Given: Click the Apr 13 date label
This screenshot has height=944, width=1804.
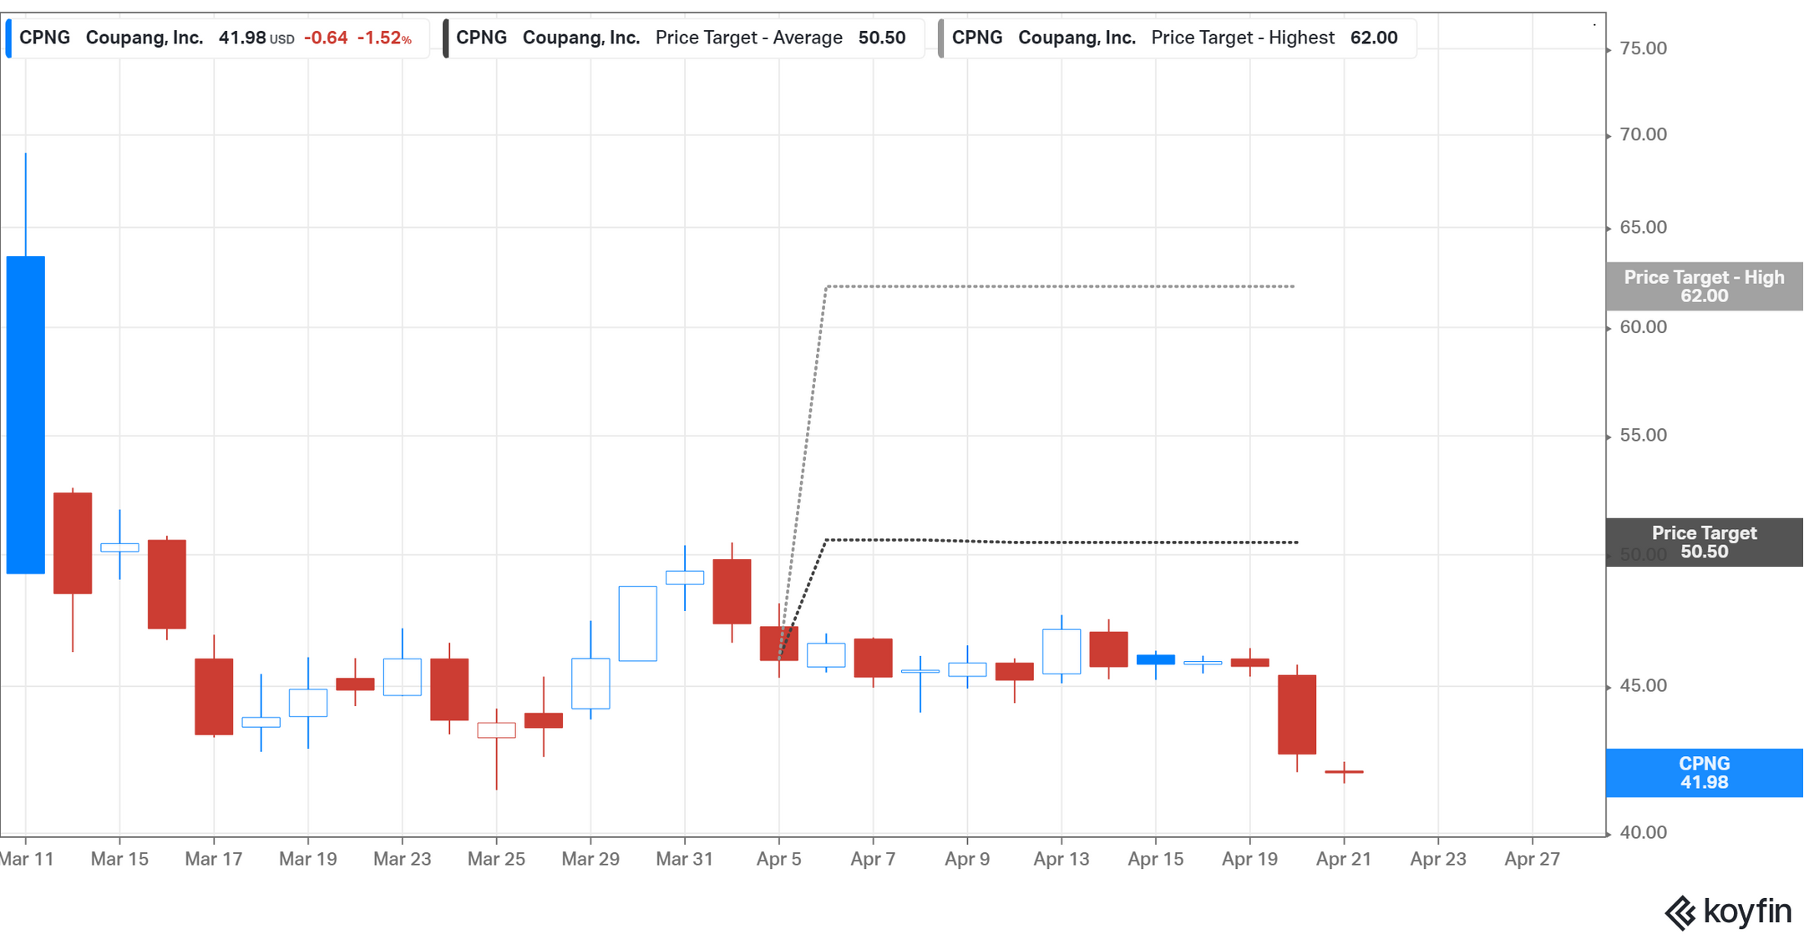Looking at the screenshot, I should pyautogui.click(x=1062, y=860).
